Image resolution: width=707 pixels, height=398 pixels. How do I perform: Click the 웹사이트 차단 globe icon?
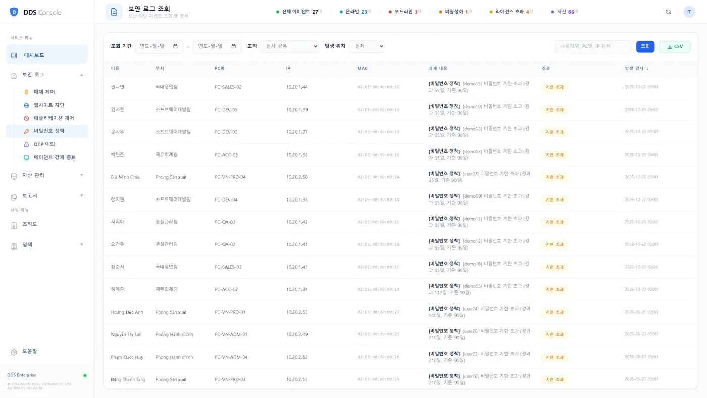tap(27, 105)
